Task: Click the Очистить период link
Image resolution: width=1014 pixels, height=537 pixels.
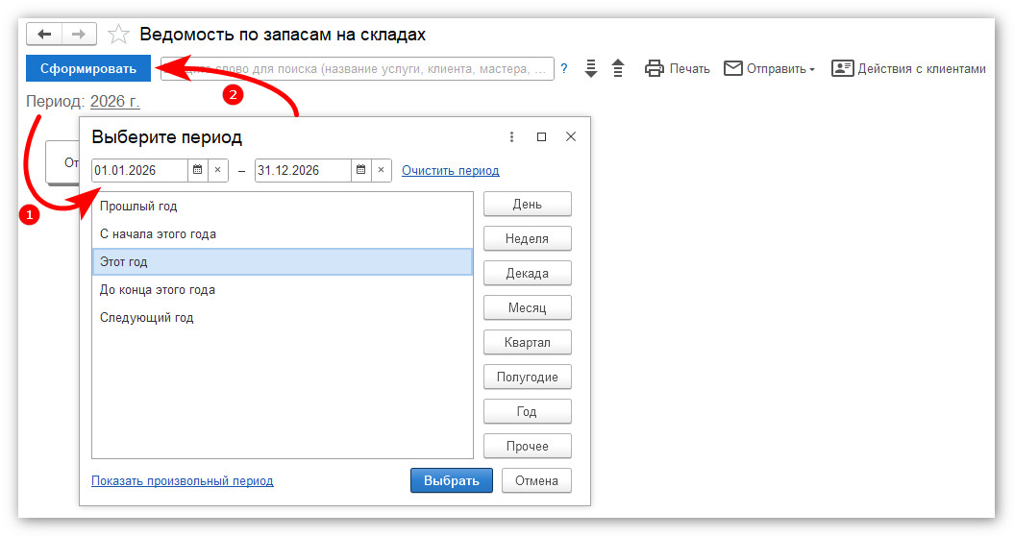Action: click(x=451, y=171)
